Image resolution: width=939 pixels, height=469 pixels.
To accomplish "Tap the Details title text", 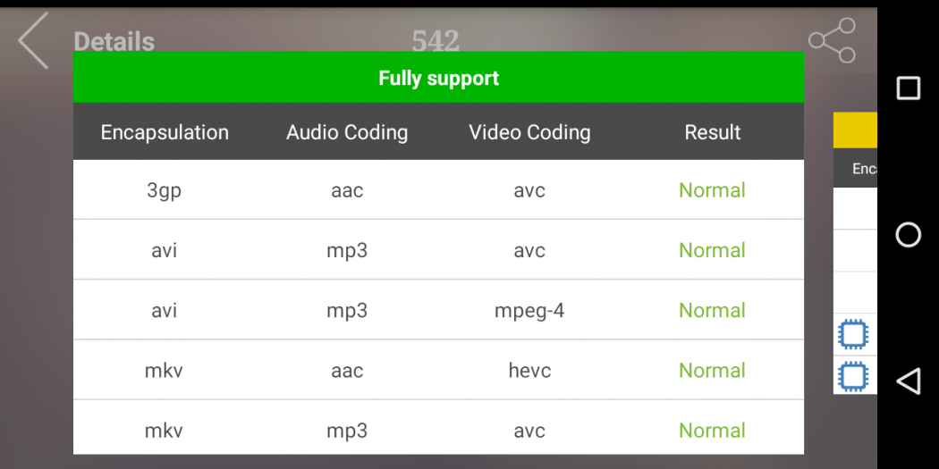I will coord(114,41).
